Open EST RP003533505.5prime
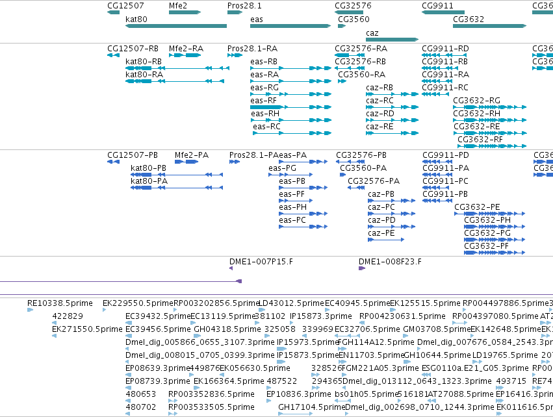The width and height of the screenshot is (553, 417). pos(211,407)
